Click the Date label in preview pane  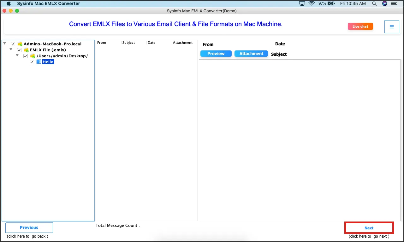(x=280, y=44)
